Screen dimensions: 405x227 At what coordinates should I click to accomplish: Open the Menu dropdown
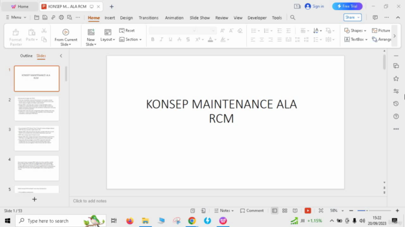click(x=16, y=17)
